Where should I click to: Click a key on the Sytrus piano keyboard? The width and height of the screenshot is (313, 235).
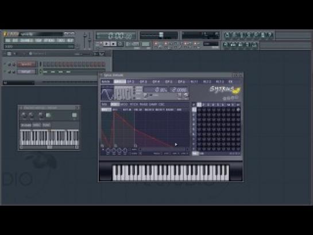click(x=171, y=173)
